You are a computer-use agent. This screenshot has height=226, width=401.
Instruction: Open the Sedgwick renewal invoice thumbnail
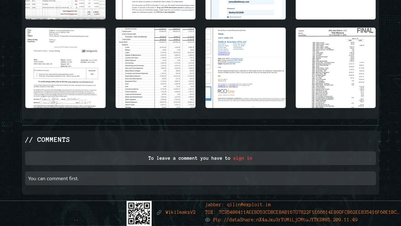click(65, 68)
